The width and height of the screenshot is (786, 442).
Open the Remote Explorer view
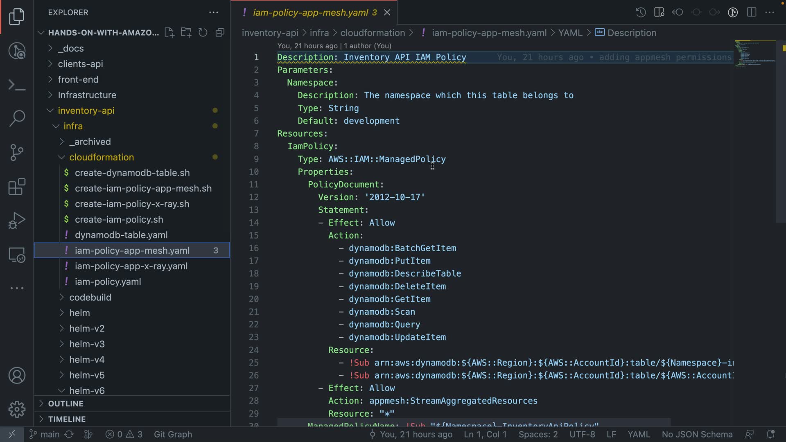coord(17,255)
